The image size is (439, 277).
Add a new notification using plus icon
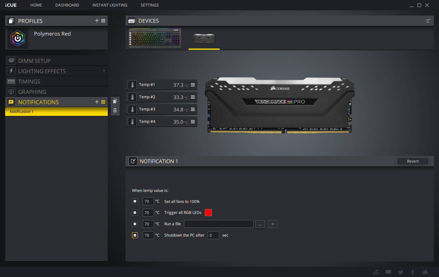[x=97, y=102]
